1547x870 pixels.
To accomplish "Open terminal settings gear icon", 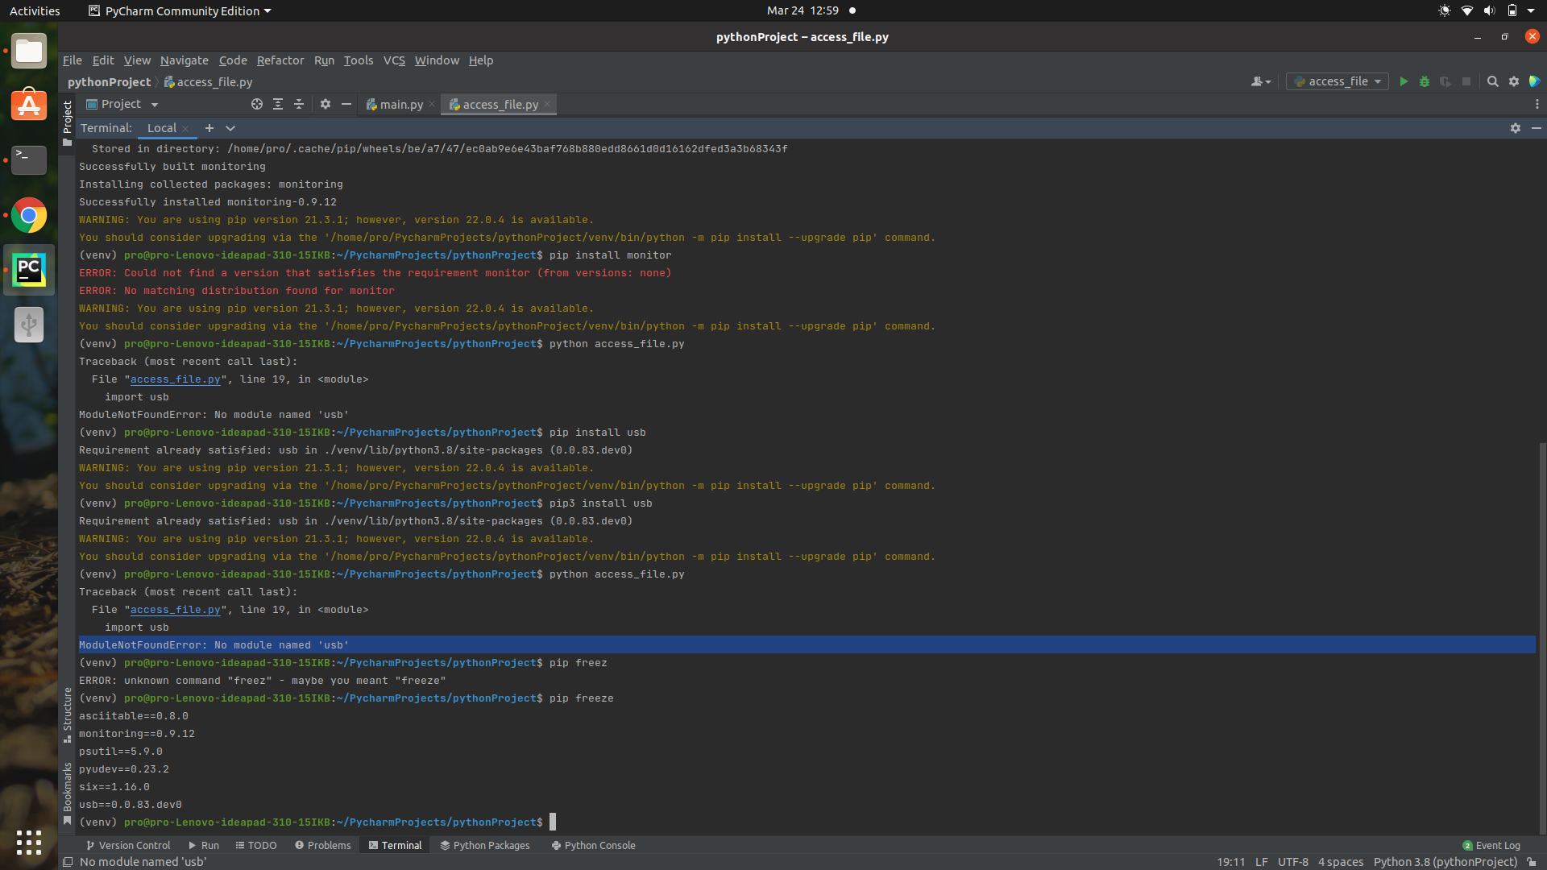I will (1516, 128).
